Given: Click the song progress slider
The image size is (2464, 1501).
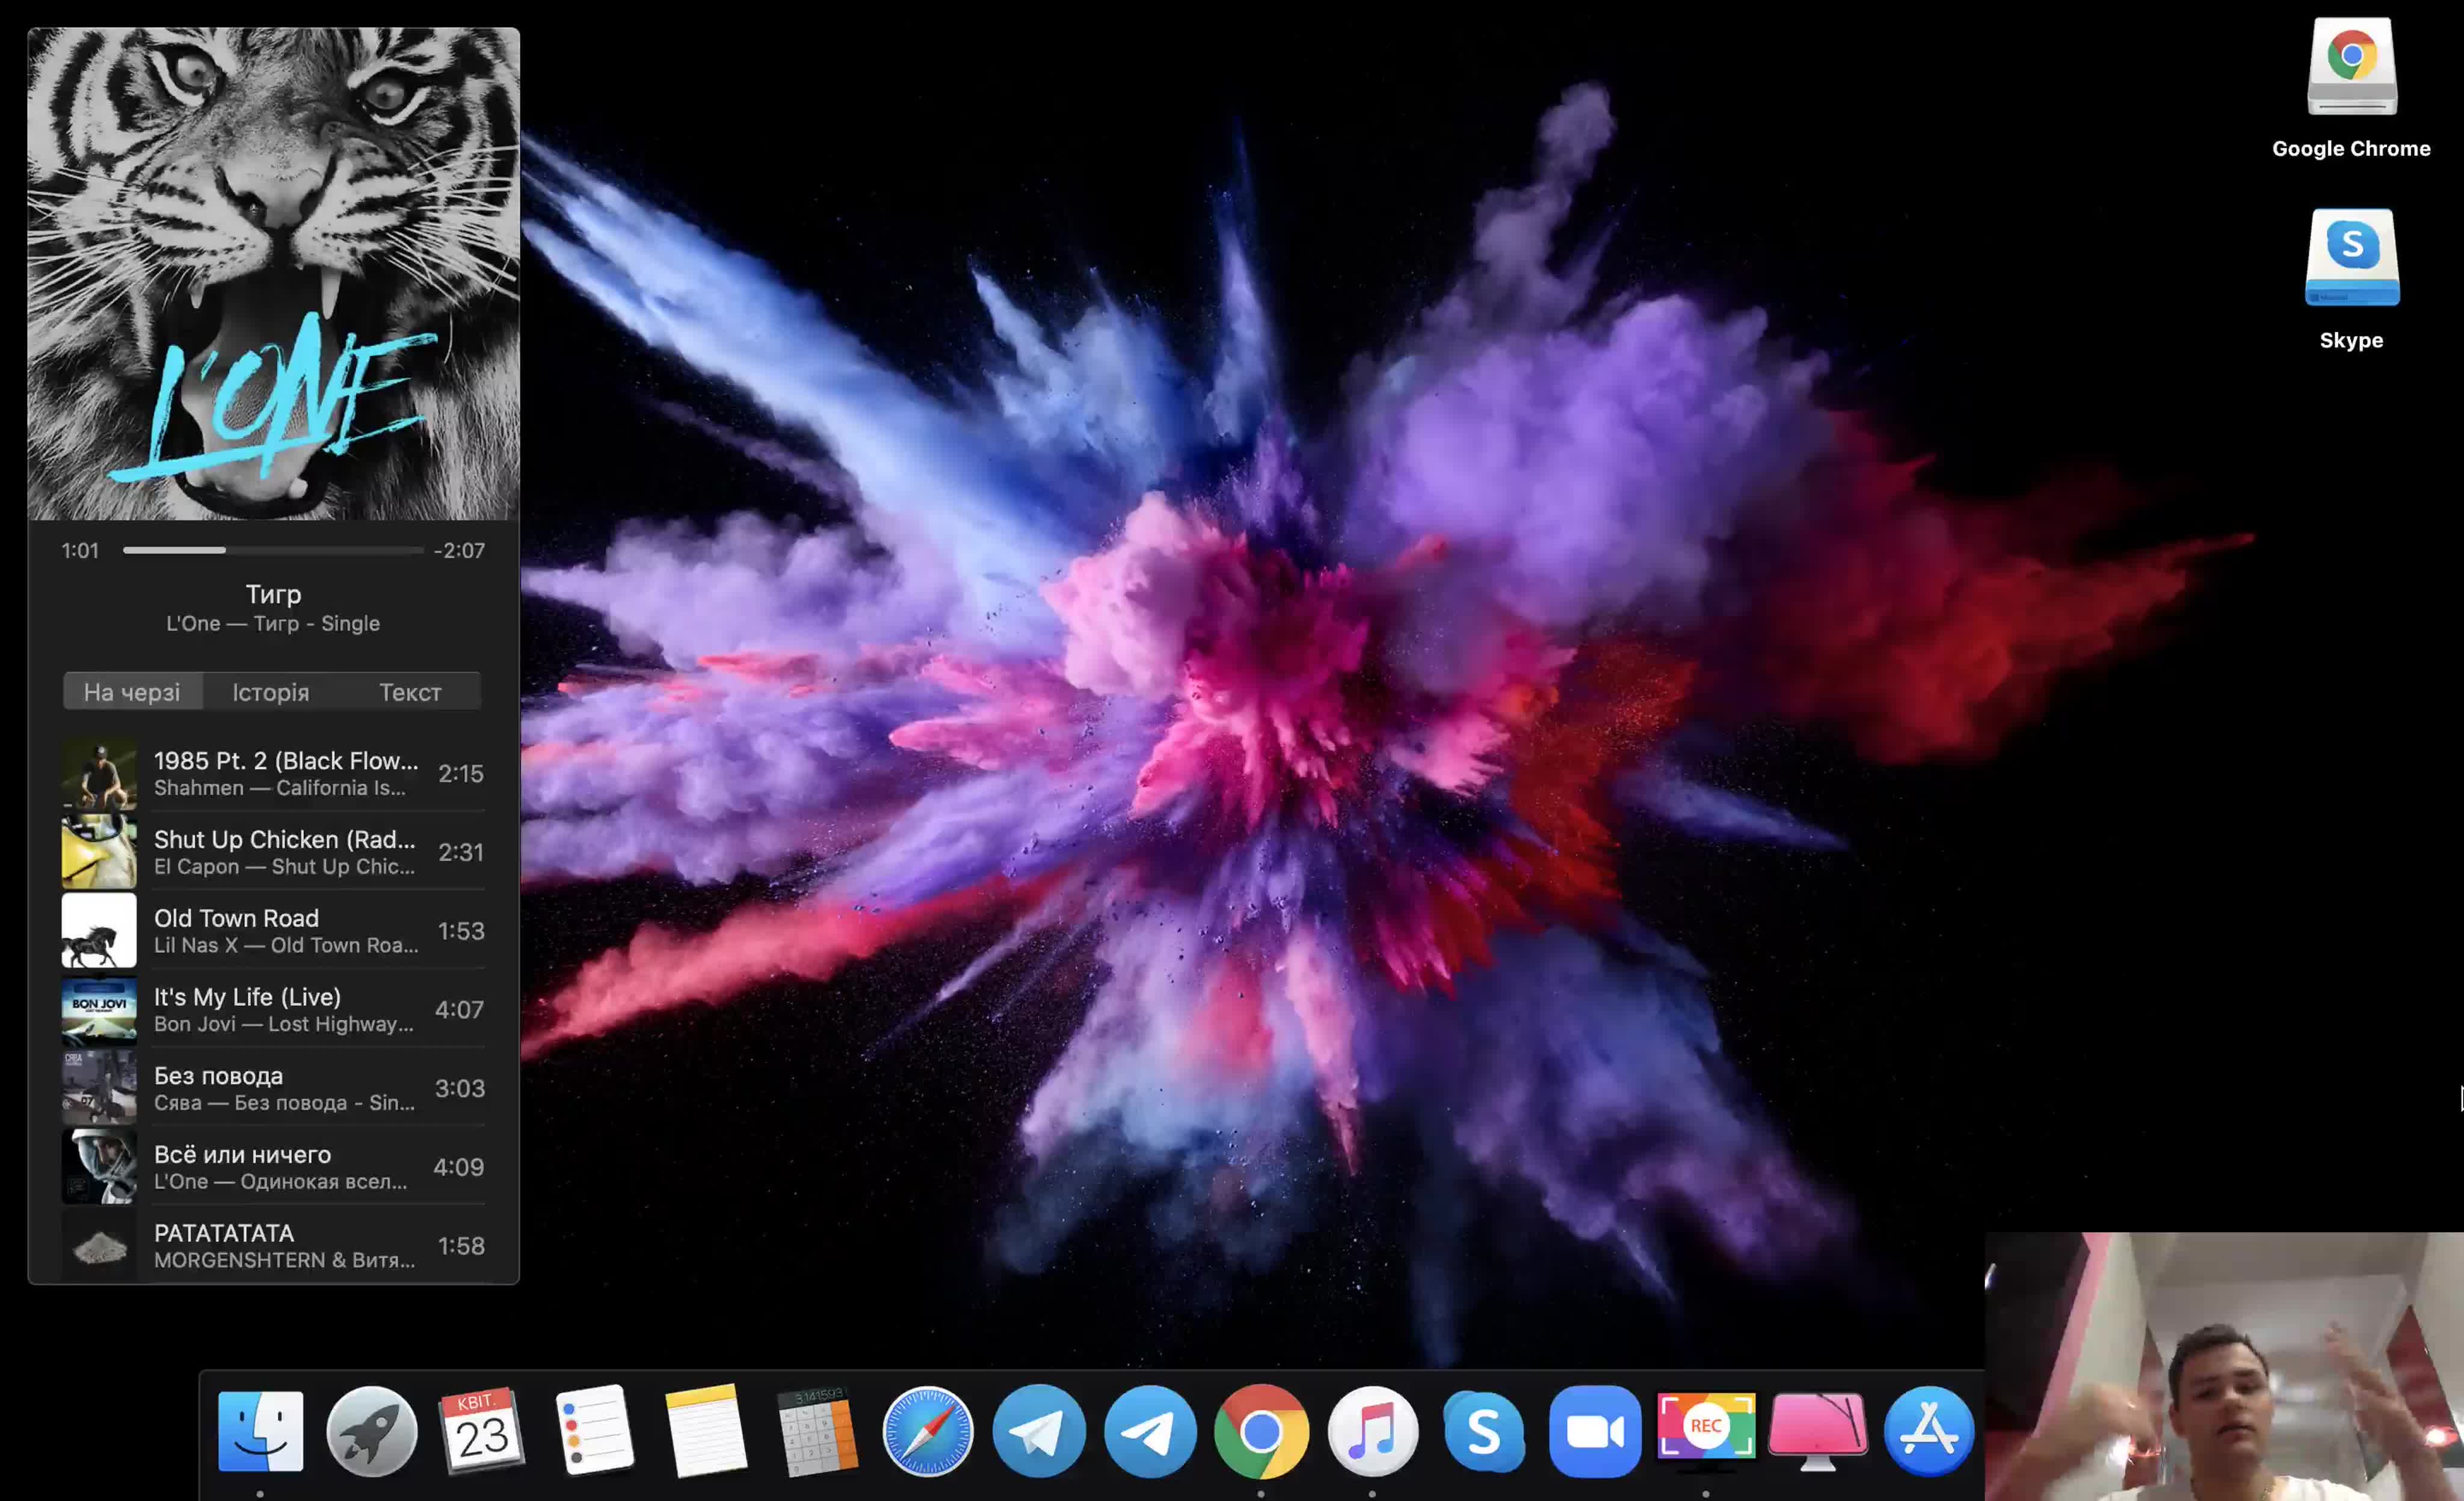Looking at the screenshot, I should (273, 550).
